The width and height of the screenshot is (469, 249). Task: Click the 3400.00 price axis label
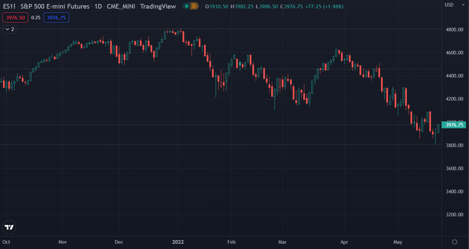[x=454, y=192]
